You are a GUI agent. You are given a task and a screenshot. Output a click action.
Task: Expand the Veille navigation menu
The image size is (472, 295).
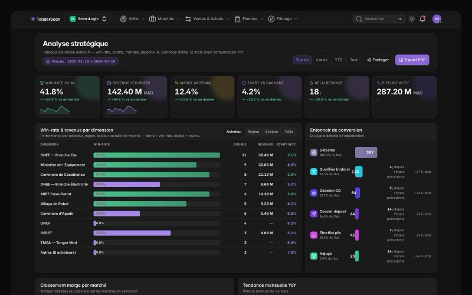132,19
